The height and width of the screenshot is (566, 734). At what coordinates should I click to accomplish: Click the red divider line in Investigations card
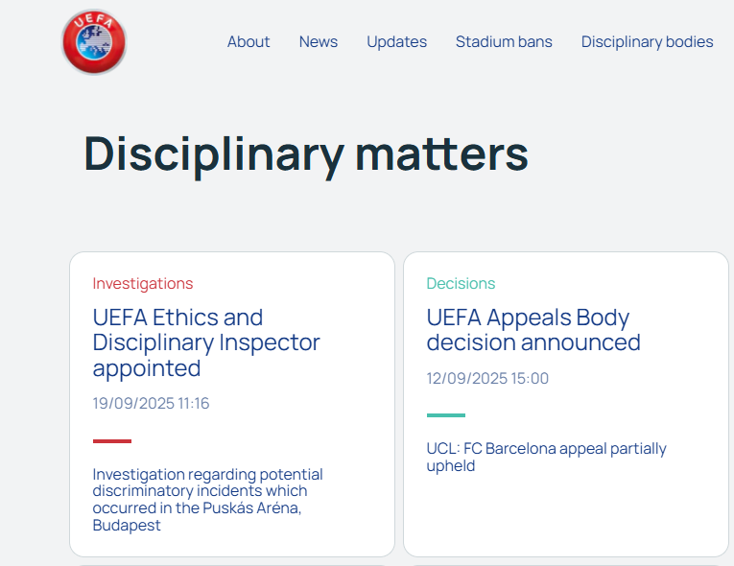112,441
